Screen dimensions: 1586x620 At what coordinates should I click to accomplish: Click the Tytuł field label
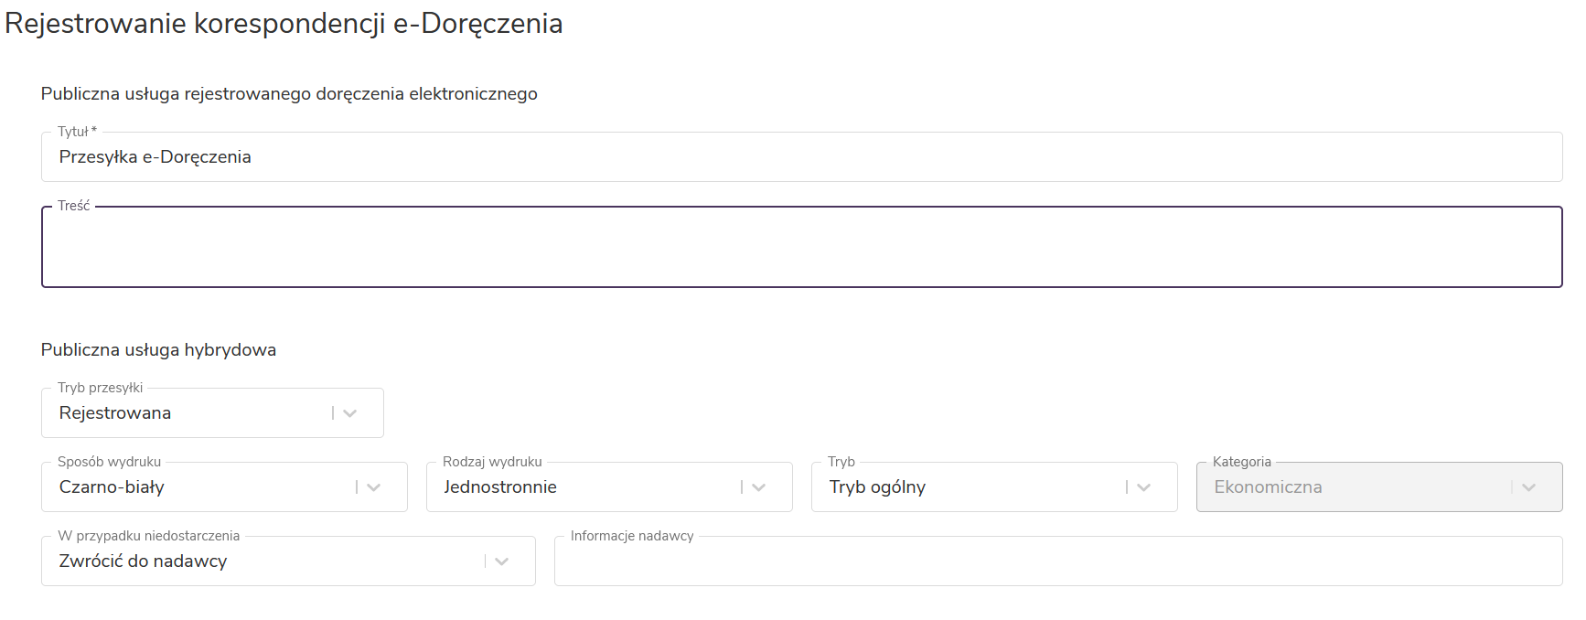73,132
